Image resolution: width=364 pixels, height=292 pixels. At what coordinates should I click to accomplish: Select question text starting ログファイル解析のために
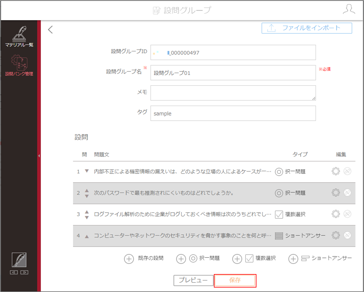pyautogui.click(x=182, y=214)
